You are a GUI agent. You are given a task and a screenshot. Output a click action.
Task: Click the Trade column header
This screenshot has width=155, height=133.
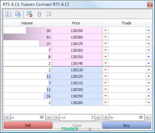[127, 23]
